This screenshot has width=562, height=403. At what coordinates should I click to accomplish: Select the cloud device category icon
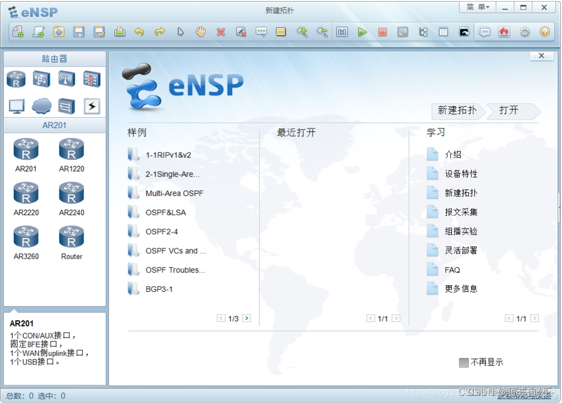tap(41, 106)
